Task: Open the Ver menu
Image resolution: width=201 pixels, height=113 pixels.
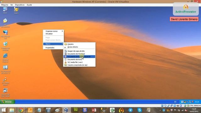Action: pyautogui.click(x=12, y=5)
